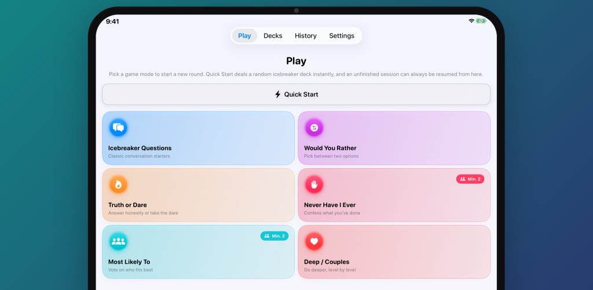Check the battery charging icon
Viewport: 593px width, 290px height.
(481, 21)
